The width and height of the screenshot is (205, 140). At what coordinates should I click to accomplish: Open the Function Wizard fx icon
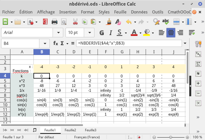pyautogui.click(x=56, y=43)
